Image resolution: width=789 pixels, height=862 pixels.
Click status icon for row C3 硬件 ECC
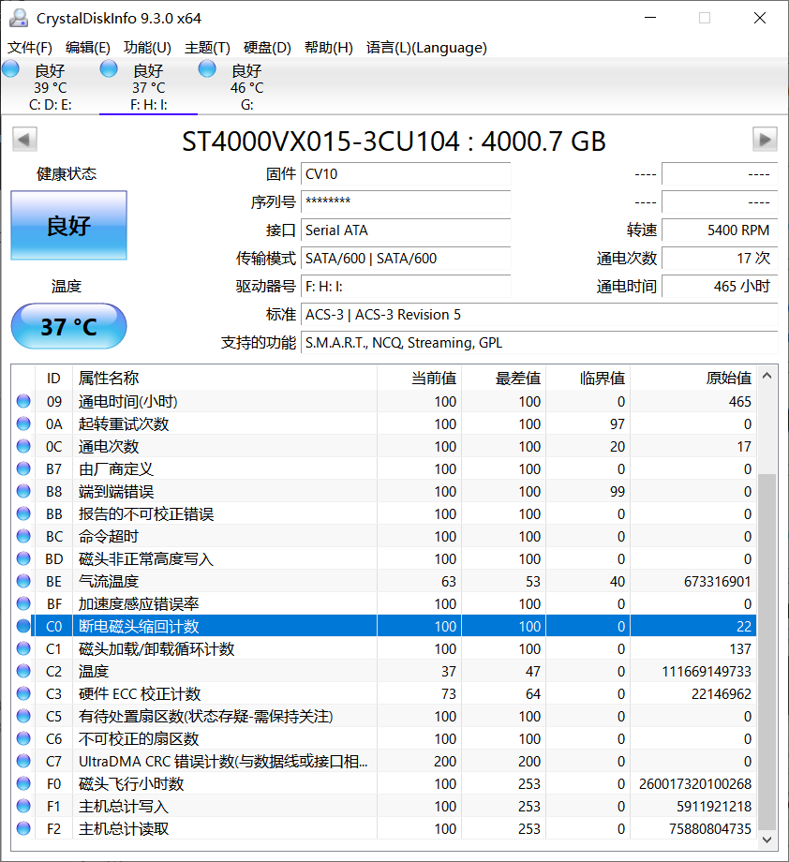[23, 693]
